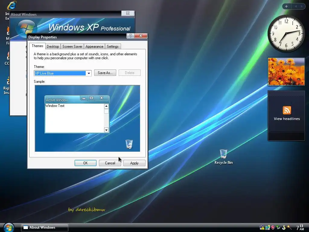Click the taskbar clock showing 7:13 AM
Viewport: 309px width, 232px height.
point(300,227)
